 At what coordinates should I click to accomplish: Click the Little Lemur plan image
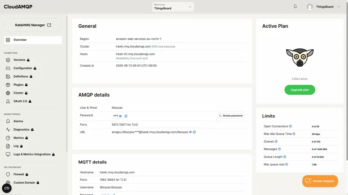(x=300, y=57)
